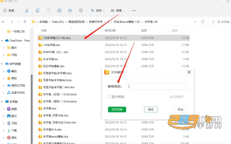The image size is (231, 144).
Task: Click the green 打开文件 button
Action: [x=117, y=109]
